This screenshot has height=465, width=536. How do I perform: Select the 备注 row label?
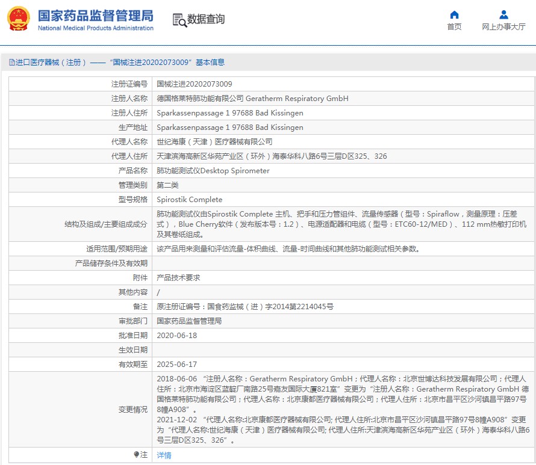[x=140, y=307]
